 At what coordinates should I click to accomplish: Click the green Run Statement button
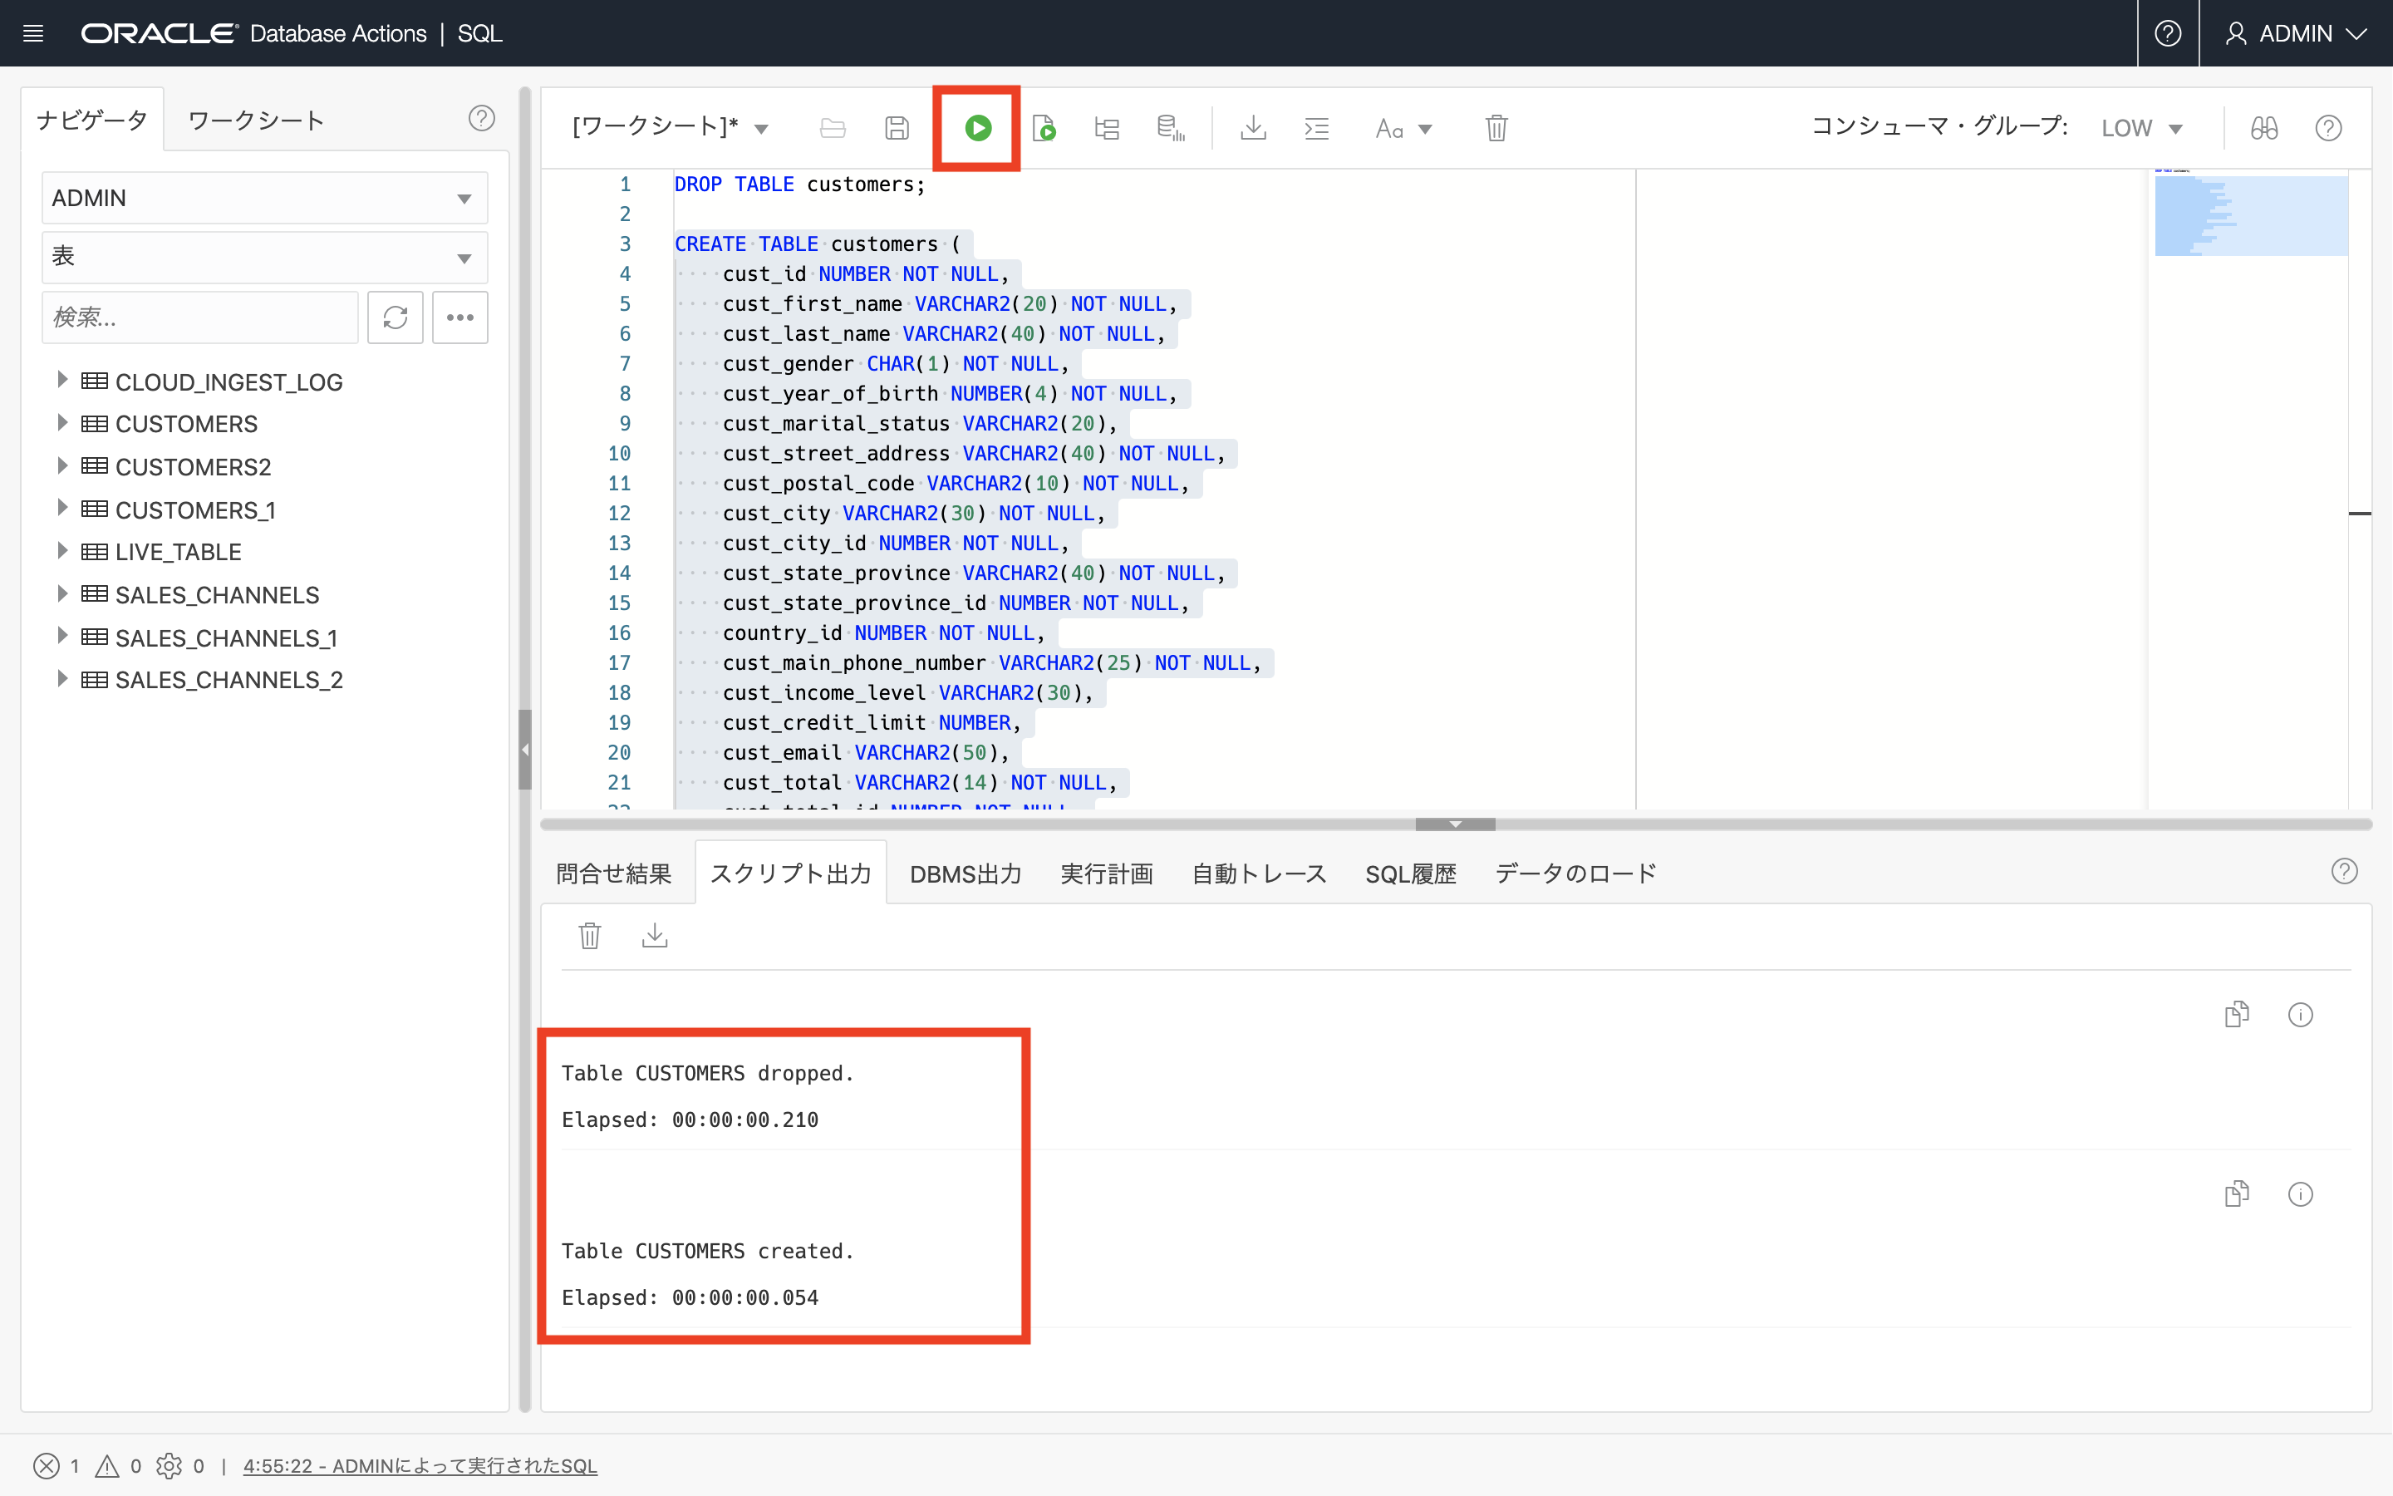click(977, 128)
